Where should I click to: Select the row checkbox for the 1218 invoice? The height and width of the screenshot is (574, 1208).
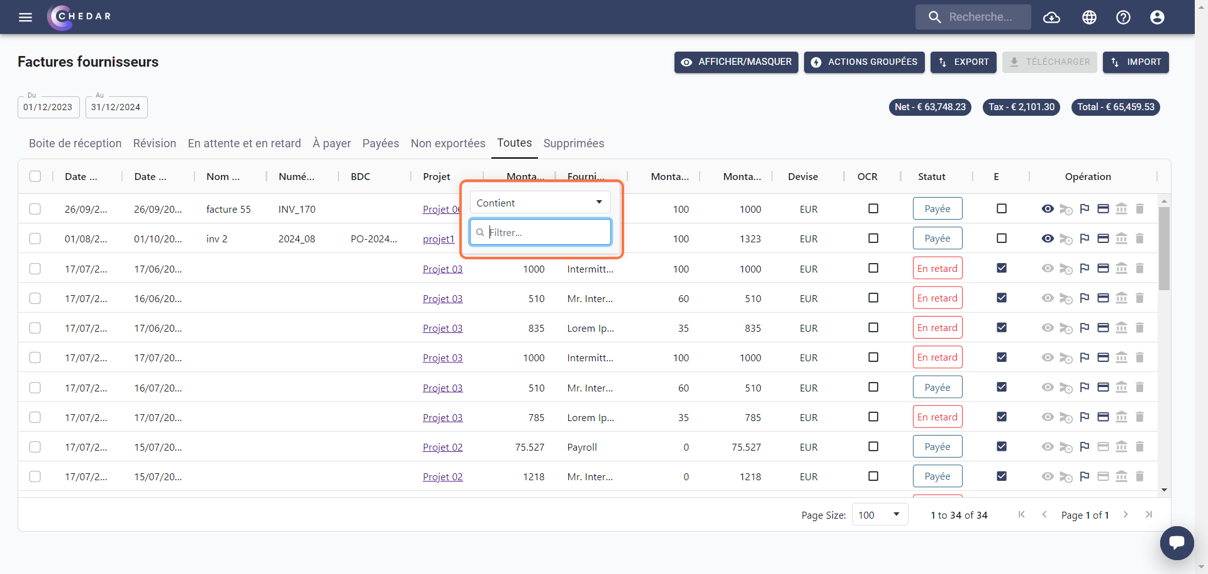click(35, 476)
